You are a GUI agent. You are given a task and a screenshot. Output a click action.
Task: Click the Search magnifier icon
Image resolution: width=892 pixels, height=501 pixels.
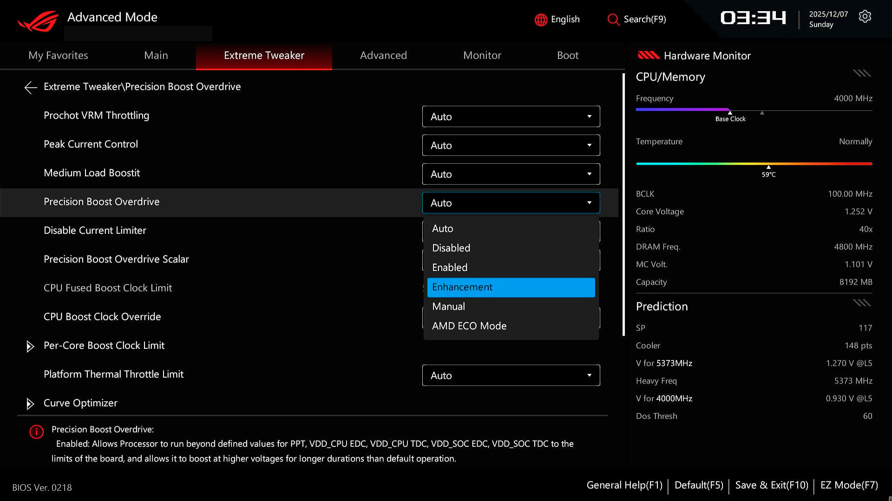[x=613, y=19]
